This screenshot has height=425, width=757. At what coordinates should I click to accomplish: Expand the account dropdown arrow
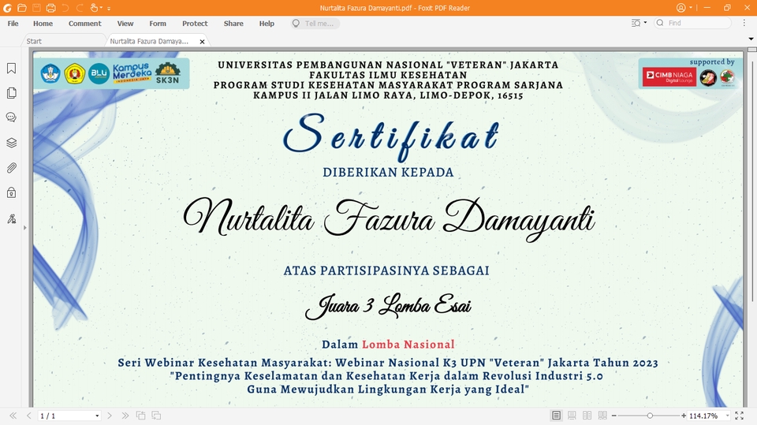pyautogui.click(x=691, y=8)
